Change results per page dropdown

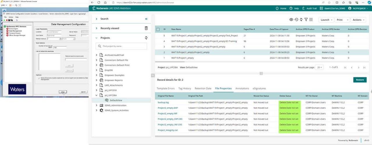tap(319, 67)
